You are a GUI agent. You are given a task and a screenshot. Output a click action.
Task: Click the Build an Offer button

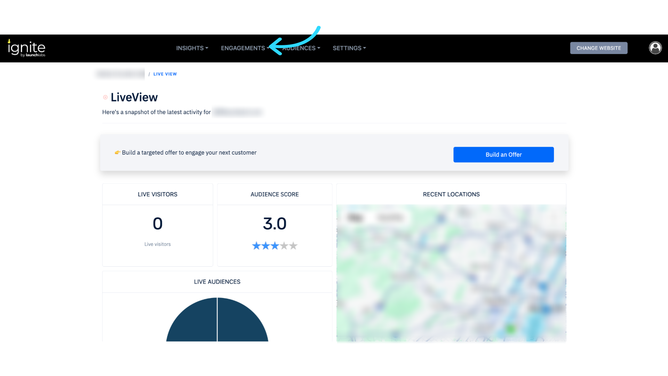click(x=503, y=155)
